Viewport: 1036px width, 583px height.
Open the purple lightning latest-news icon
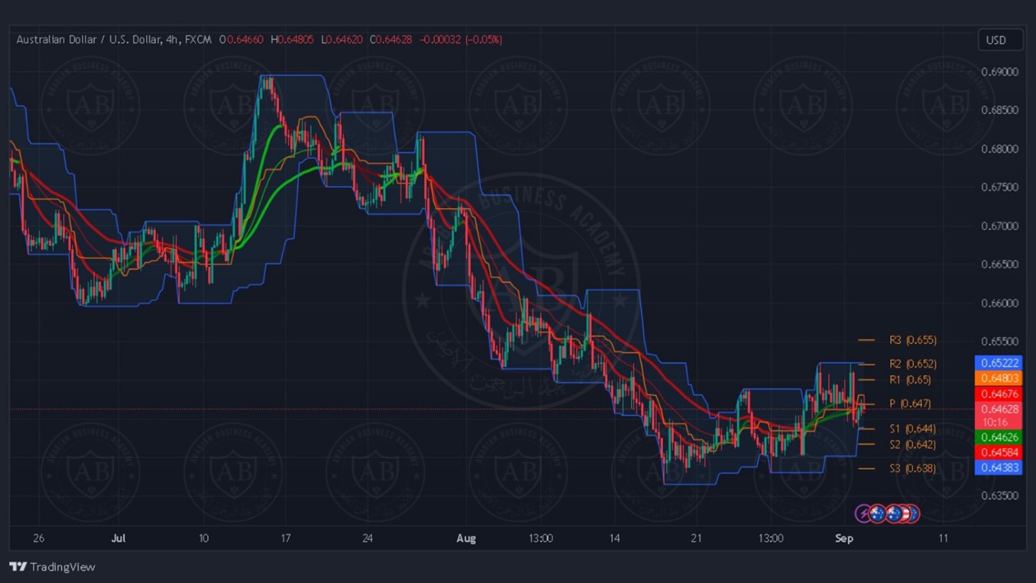tap(863, 513)
